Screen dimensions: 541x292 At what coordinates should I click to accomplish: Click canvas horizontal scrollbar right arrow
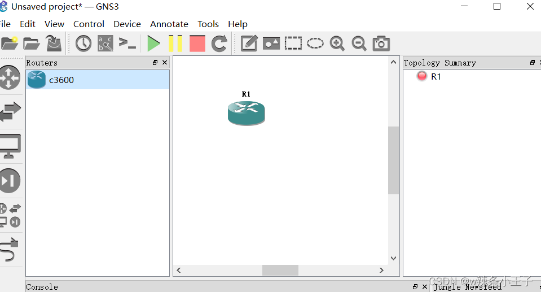point(381,270)
